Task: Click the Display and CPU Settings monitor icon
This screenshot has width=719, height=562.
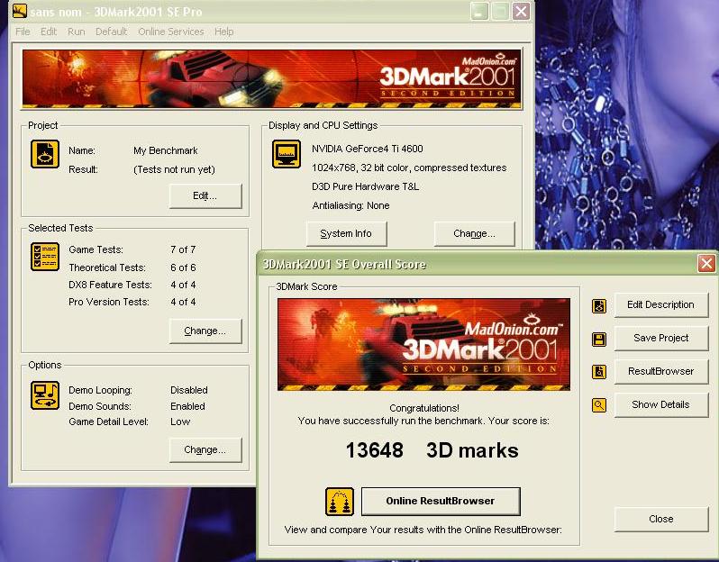Action: (x=287, y=154)
